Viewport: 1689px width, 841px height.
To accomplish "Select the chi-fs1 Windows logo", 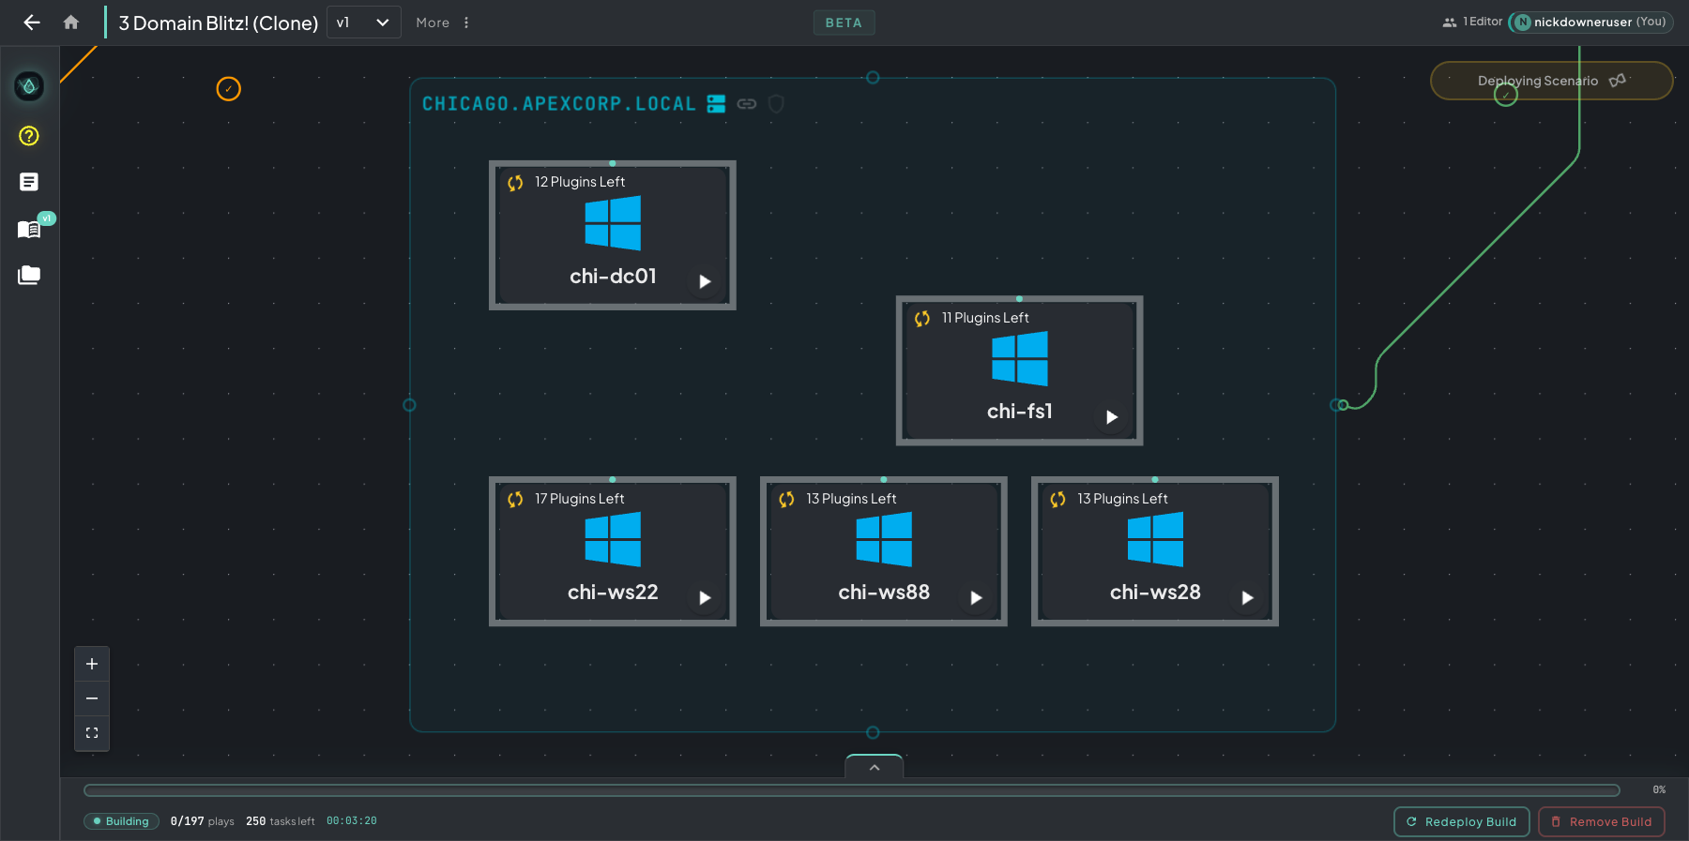I will point(1020,359).
